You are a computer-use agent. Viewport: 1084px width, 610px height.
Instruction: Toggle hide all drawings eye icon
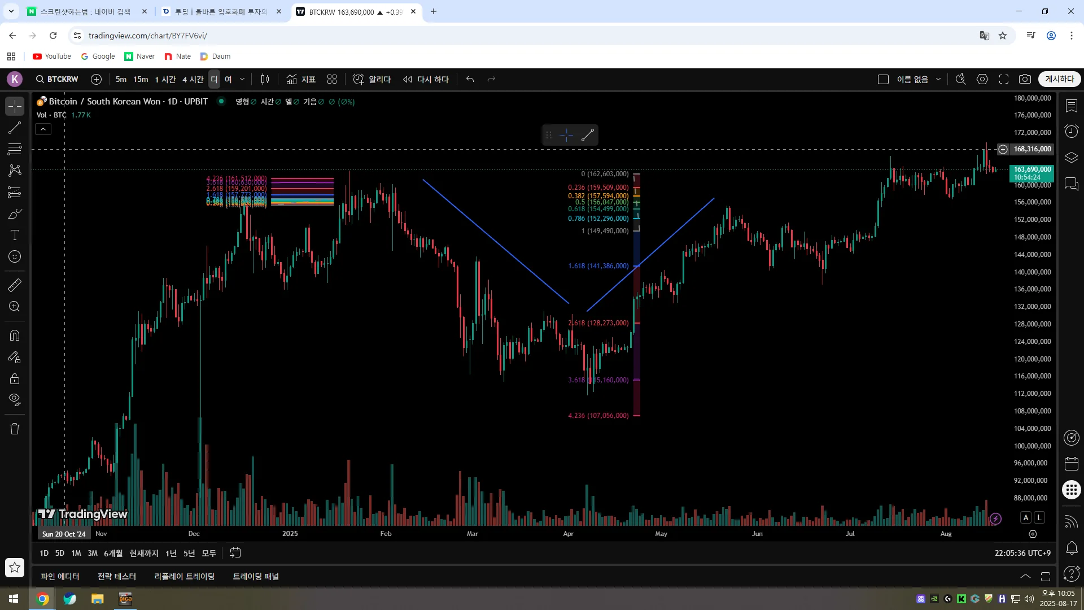coord(15,400)
